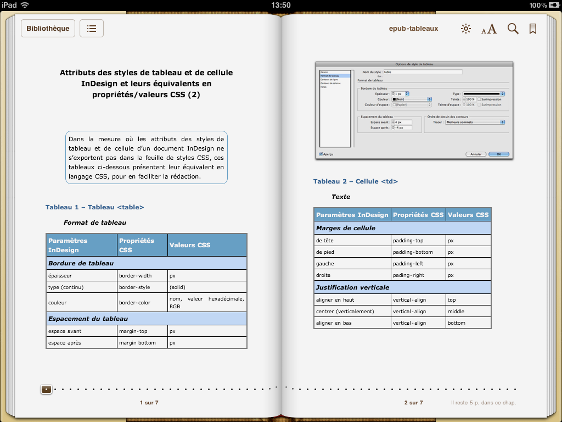Tap 'Il reste 5 p. dans ce chap.'
Image resolution: width=562 pixels, height=422 pixels.
[x=483, y=403]
